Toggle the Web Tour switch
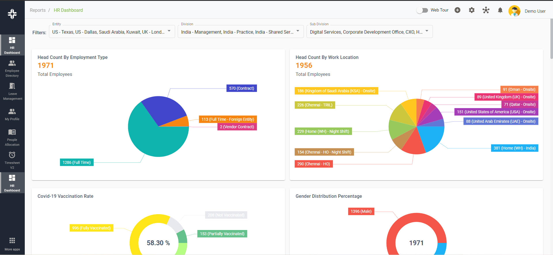553x255 pixels. pos(422,10)
